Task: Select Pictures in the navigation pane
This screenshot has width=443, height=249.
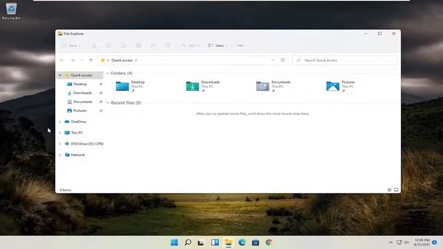Action: click(80, 111)
